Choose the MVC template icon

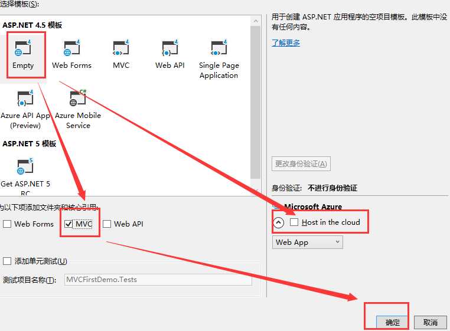(x=121, y=48)
